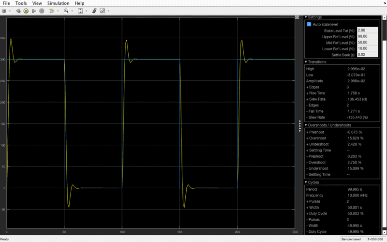Click the Step Forward button
This screenshot has height=242, width=387.
(34, 11)
